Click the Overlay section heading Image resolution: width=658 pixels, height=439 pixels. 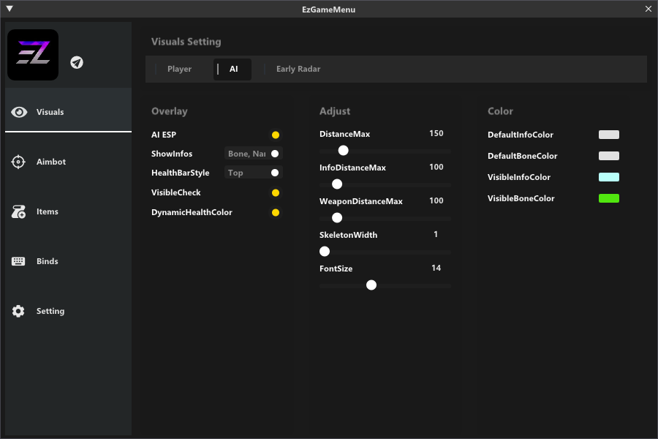tap(169, 111)
